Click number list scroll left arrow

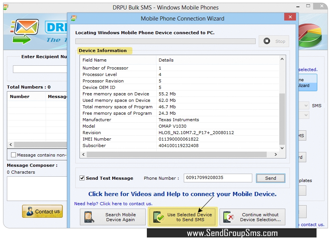11,145
